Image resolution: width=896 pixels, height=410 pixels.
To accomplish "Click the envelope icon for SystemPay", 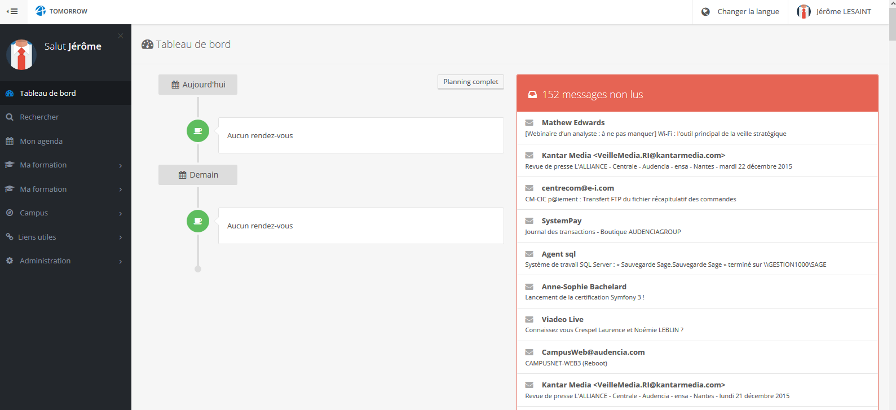I will pyautogui.click(x=529, y=221).
